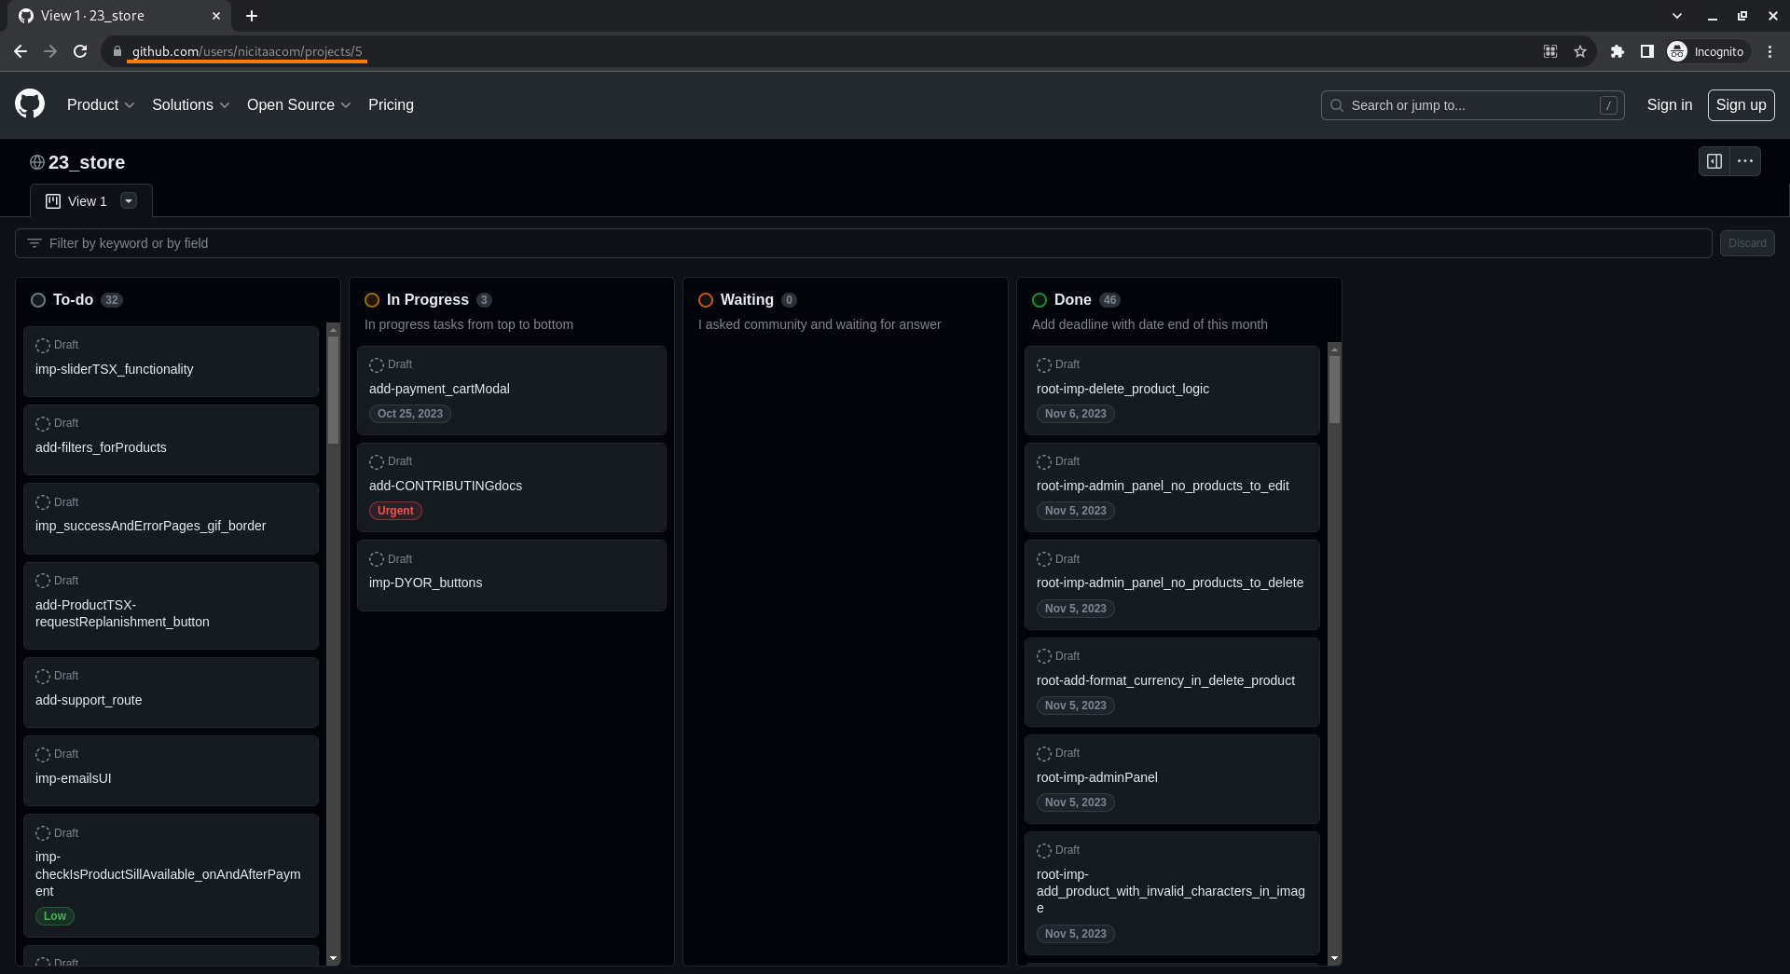Open a new browser tab
This screenshot has width=1790, height=974.
(x=252, y=16)
